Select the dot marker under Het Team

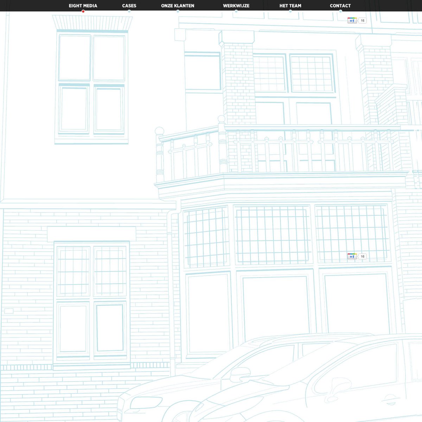290,11
